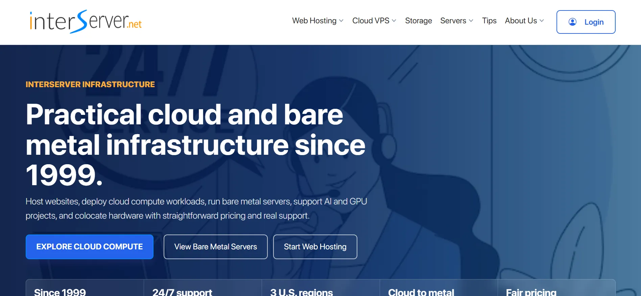
Task: Click Start Web Hosting button
Action: [315, 247]
